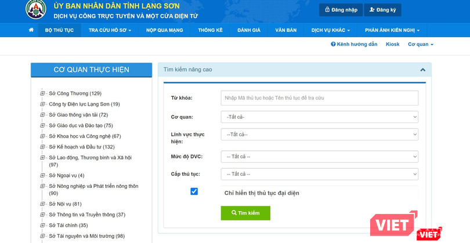The height and width of the screenshot is (243, 470).
Task: Expand Sở Kế hoạch và Đầu tư node
Action: tap(42, 147)
